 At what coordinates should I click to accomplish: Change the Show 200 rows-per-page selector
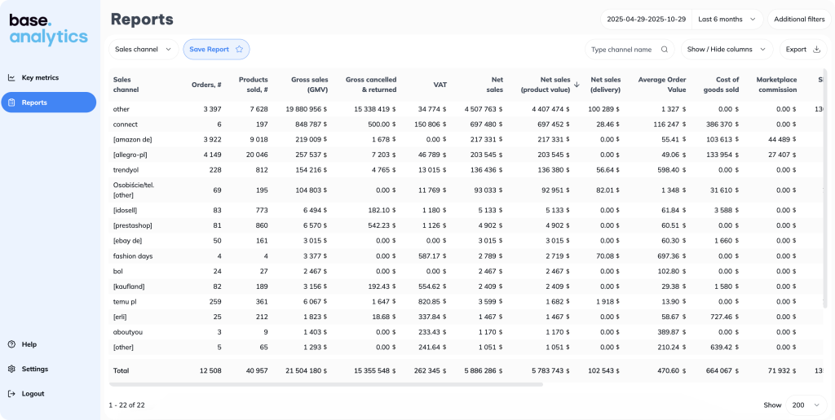click(x=806, y=405)
